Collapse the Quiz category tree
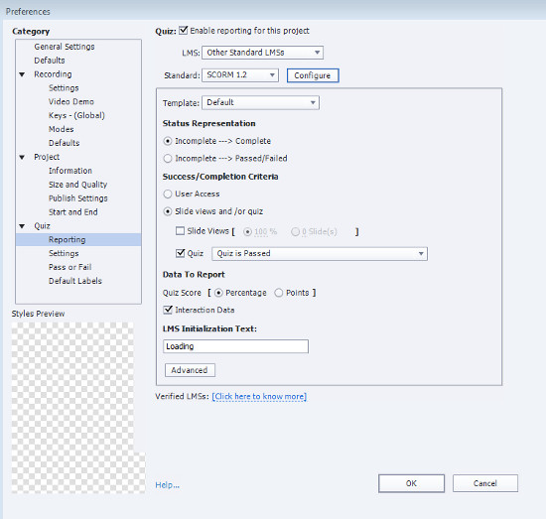 pos(22,226)
